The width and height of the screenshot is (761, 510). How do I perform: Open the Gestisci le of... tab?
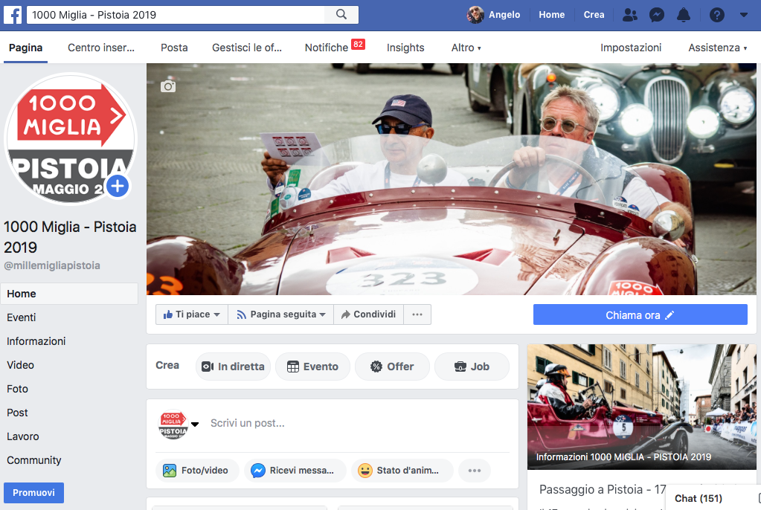pyautogui.click(x=246, y=48)
